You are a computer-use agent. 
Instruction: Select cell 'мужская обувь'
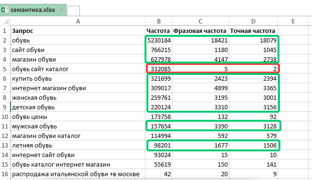(x=78, y=126)
